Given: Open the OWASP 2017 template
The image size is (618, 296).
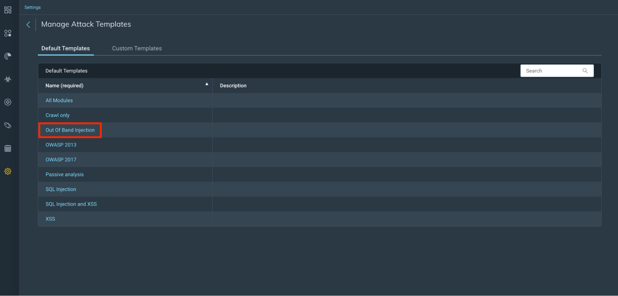Looking at the screenshot, I should (61, 160).
